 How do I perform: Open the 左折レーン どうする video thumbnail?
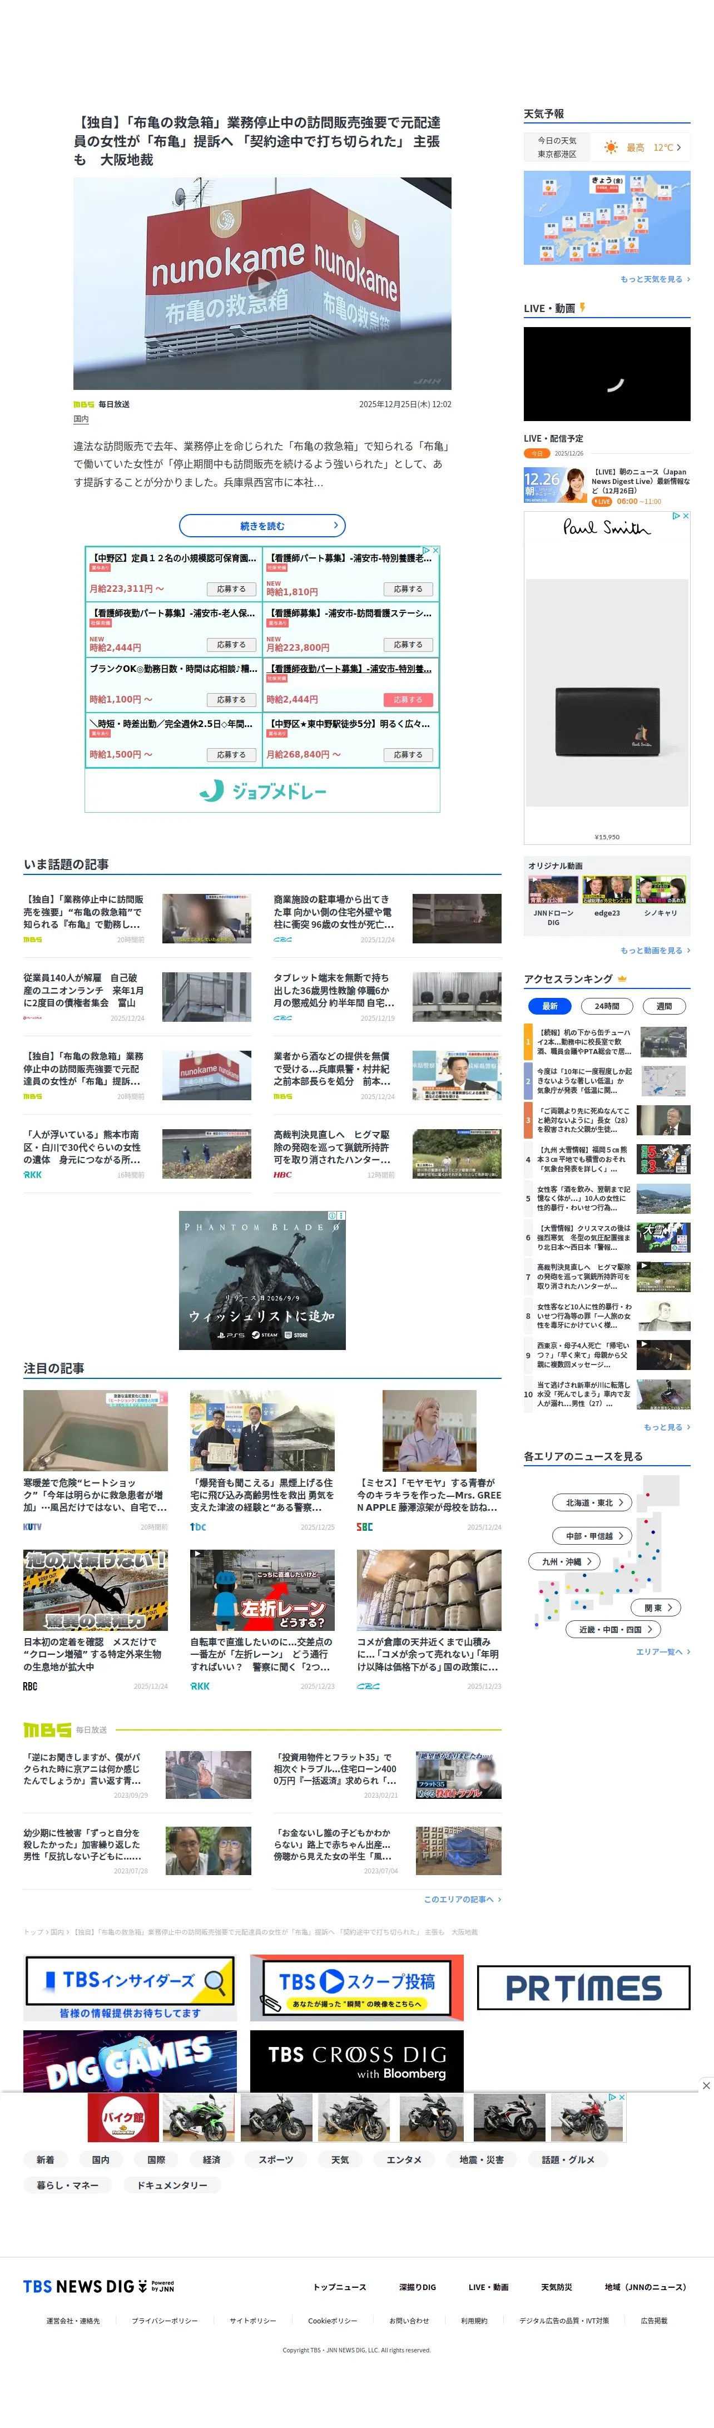coord(262,1589)
